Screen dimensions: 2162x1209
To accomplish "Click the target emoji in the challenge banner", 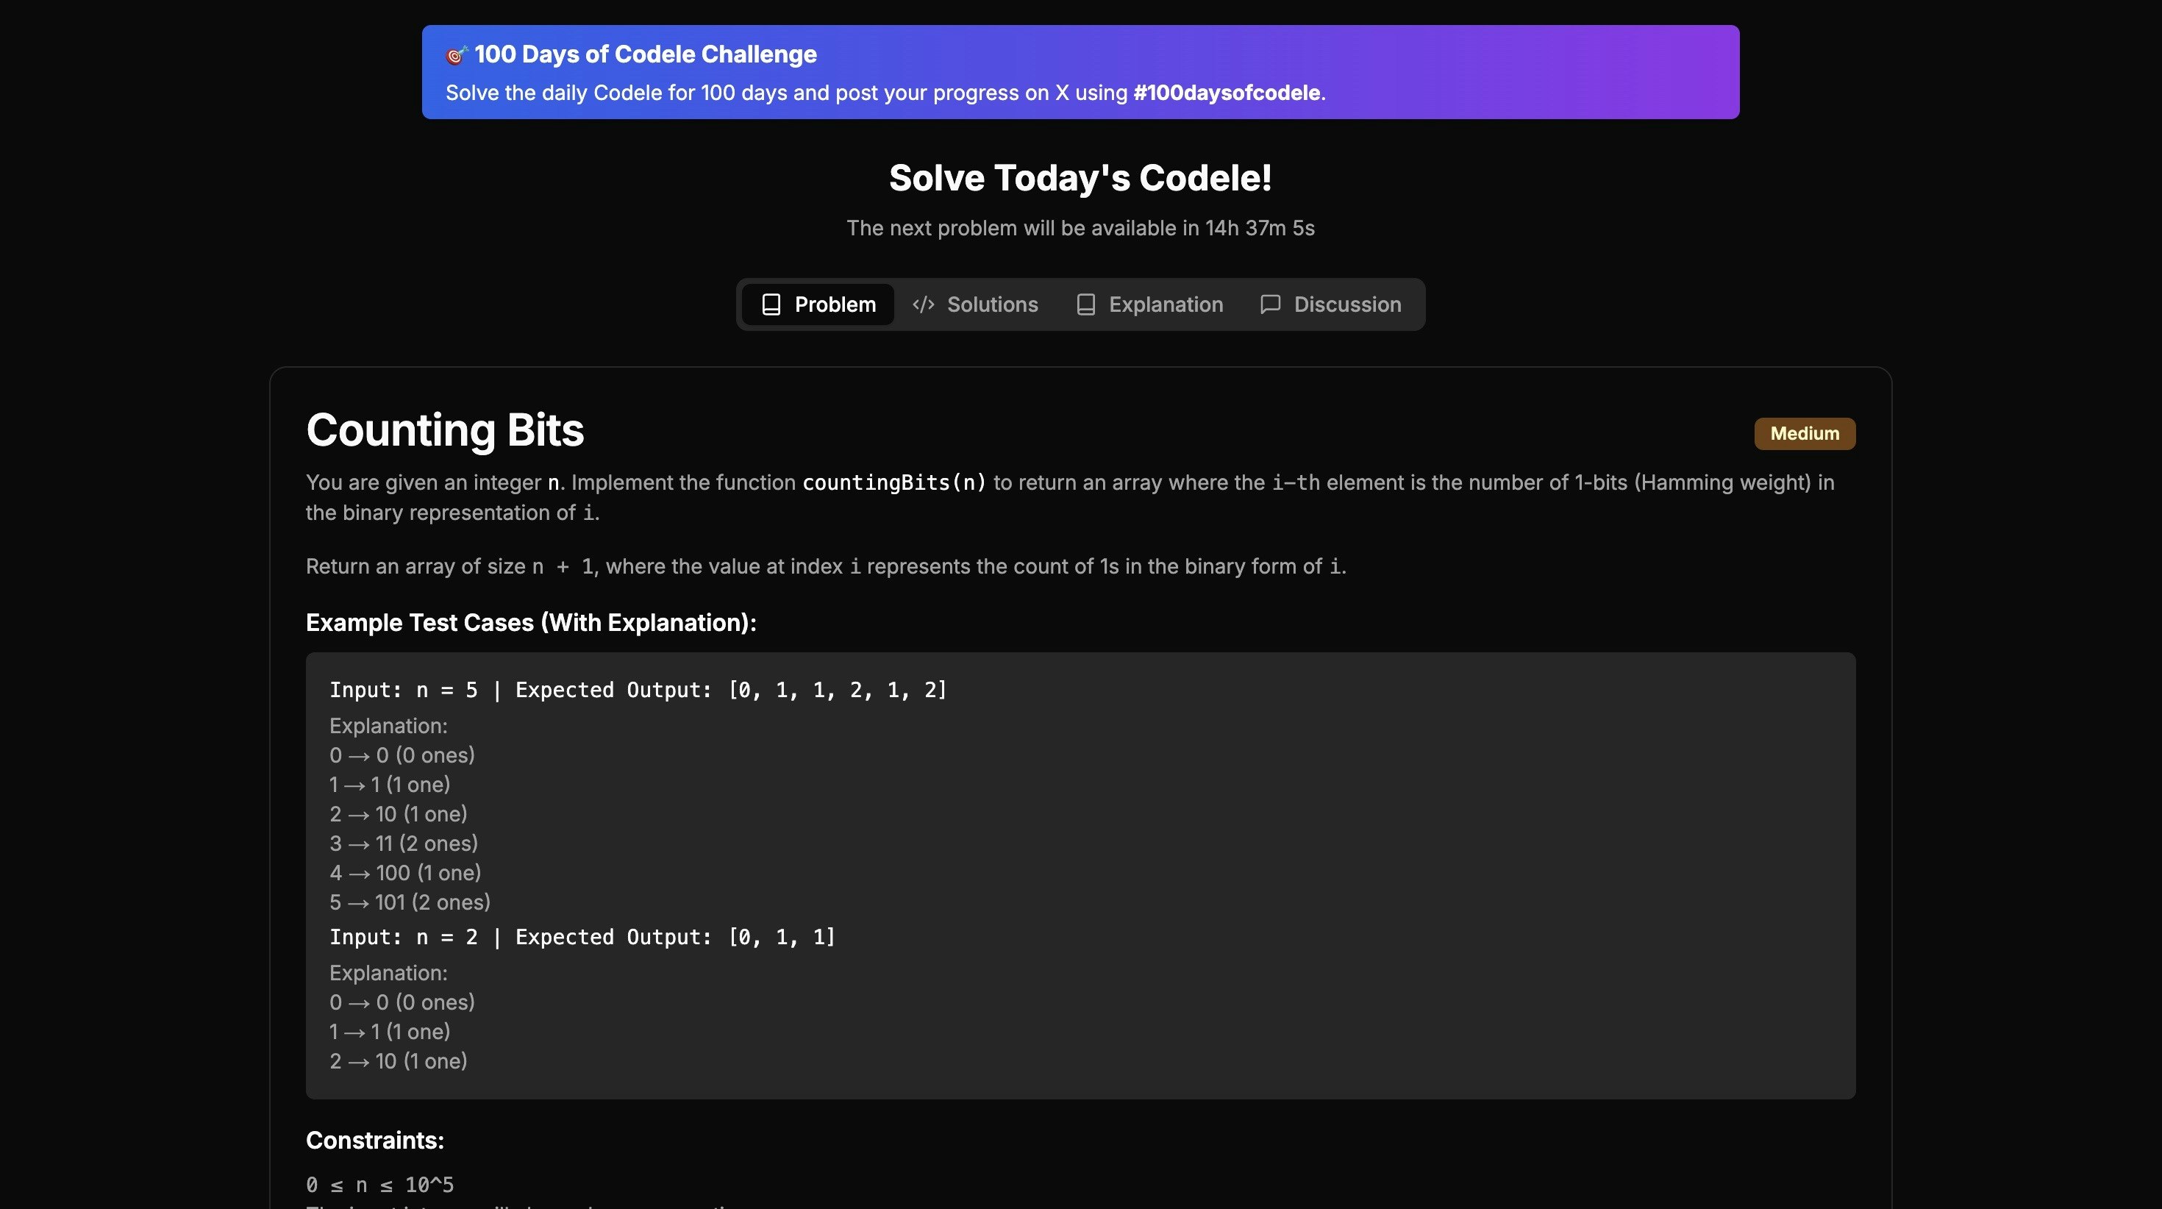I will (456, 55).
